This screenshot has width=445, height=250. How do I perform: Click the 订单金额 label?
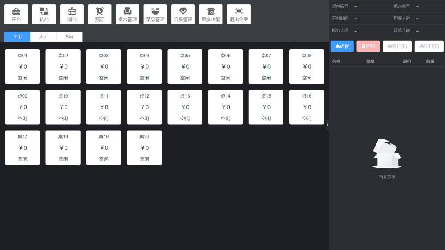[401, 31]
